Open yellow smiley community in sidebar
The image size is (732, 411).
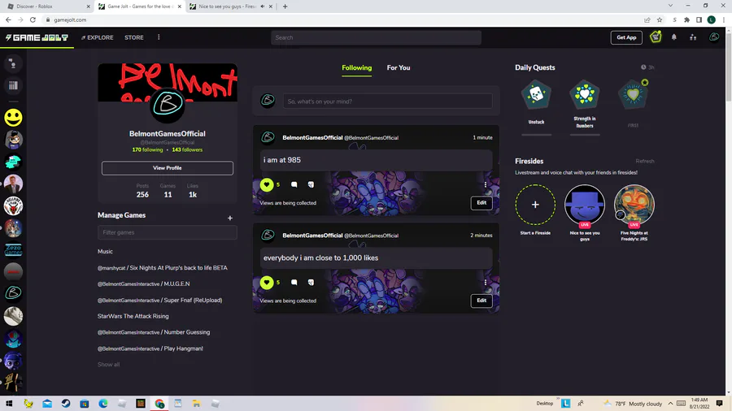[13, 118]
